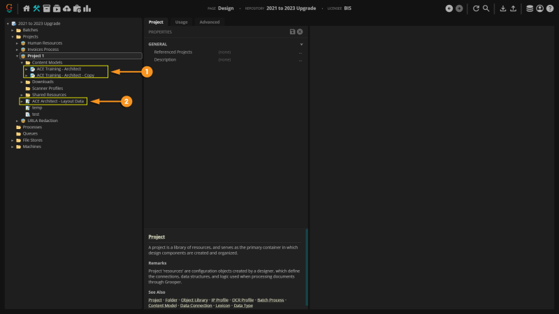559x314 pixels.
Task: Select the Processes folder
Action: click(x=32, y=127)
